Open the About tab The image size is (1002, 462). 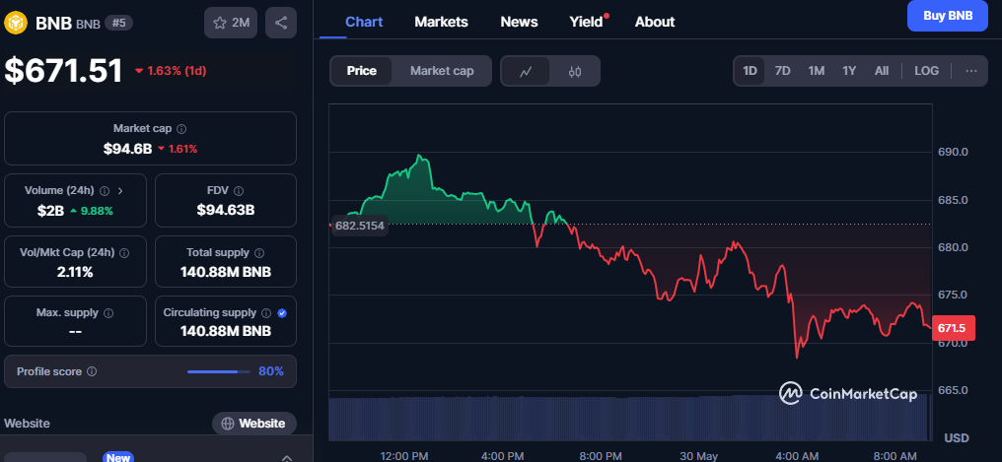pyautogui.click(x=655, y=22)
